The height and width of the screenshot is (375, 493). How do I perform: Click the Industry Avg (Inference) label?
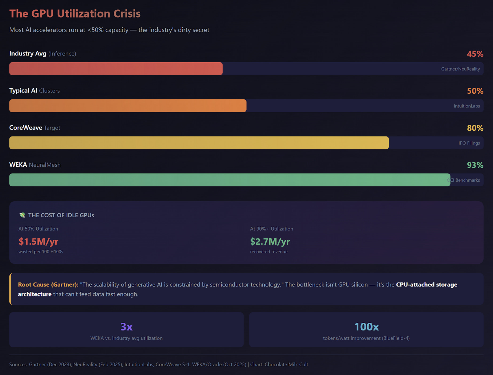[x=43, y=53]
